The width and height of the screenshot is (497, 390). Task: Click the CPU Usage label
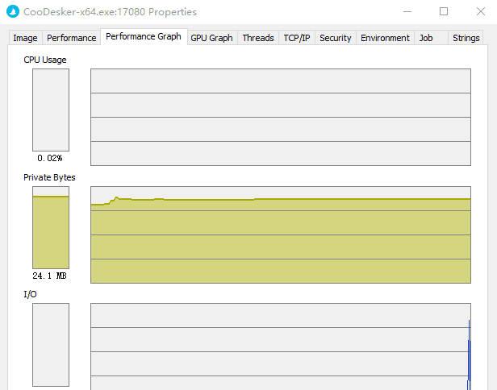[45, 60]
